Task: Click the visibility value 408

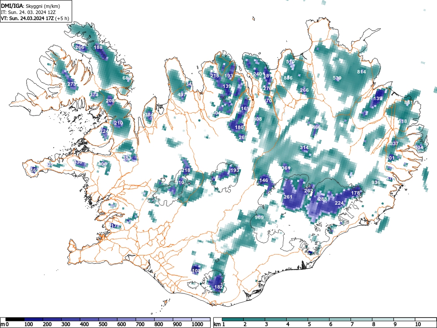Action: pyautogui.click(x=257, y=119)
